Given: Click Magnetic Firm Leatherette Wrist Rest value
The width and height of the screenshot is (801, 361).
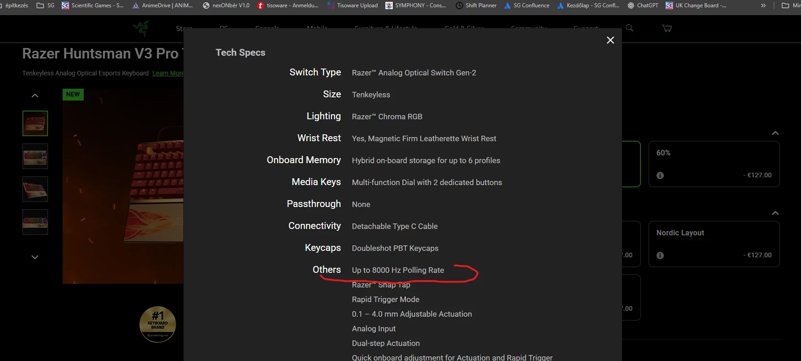Looking at the screenshot, I should [x=424, y=138].
